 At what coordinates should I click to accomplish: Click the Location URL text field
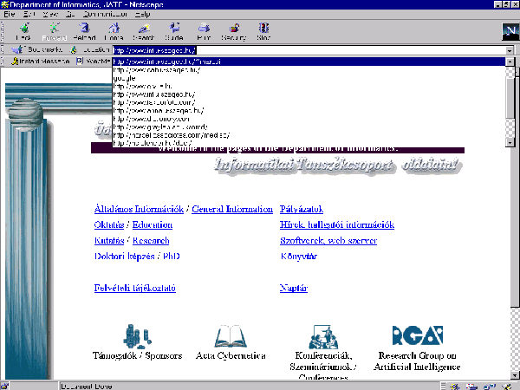303,49
